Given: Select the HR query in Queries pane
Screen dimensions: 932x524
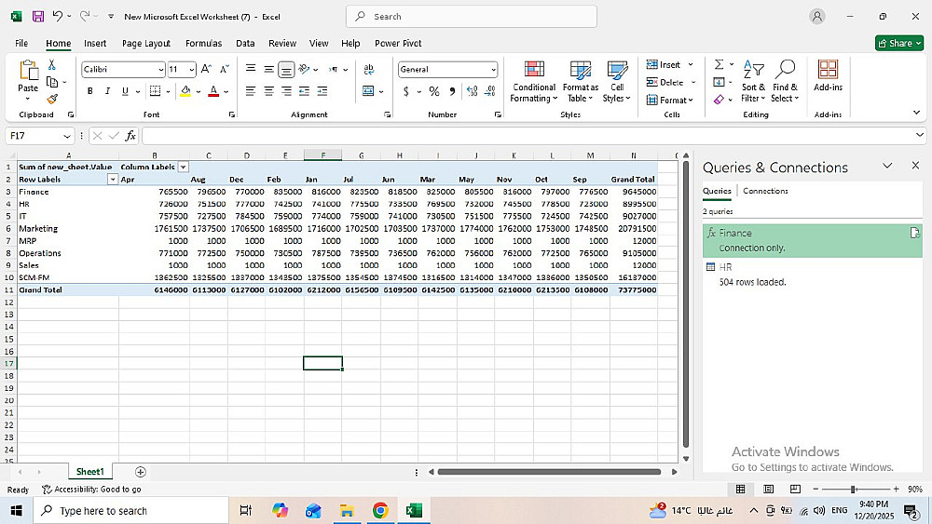Looking at the screenshot, I should click(x=725, y=267).
